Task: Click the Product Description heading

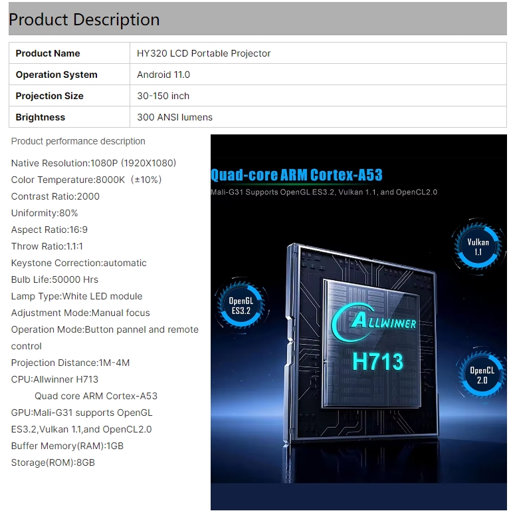Action: pos(84,19)
